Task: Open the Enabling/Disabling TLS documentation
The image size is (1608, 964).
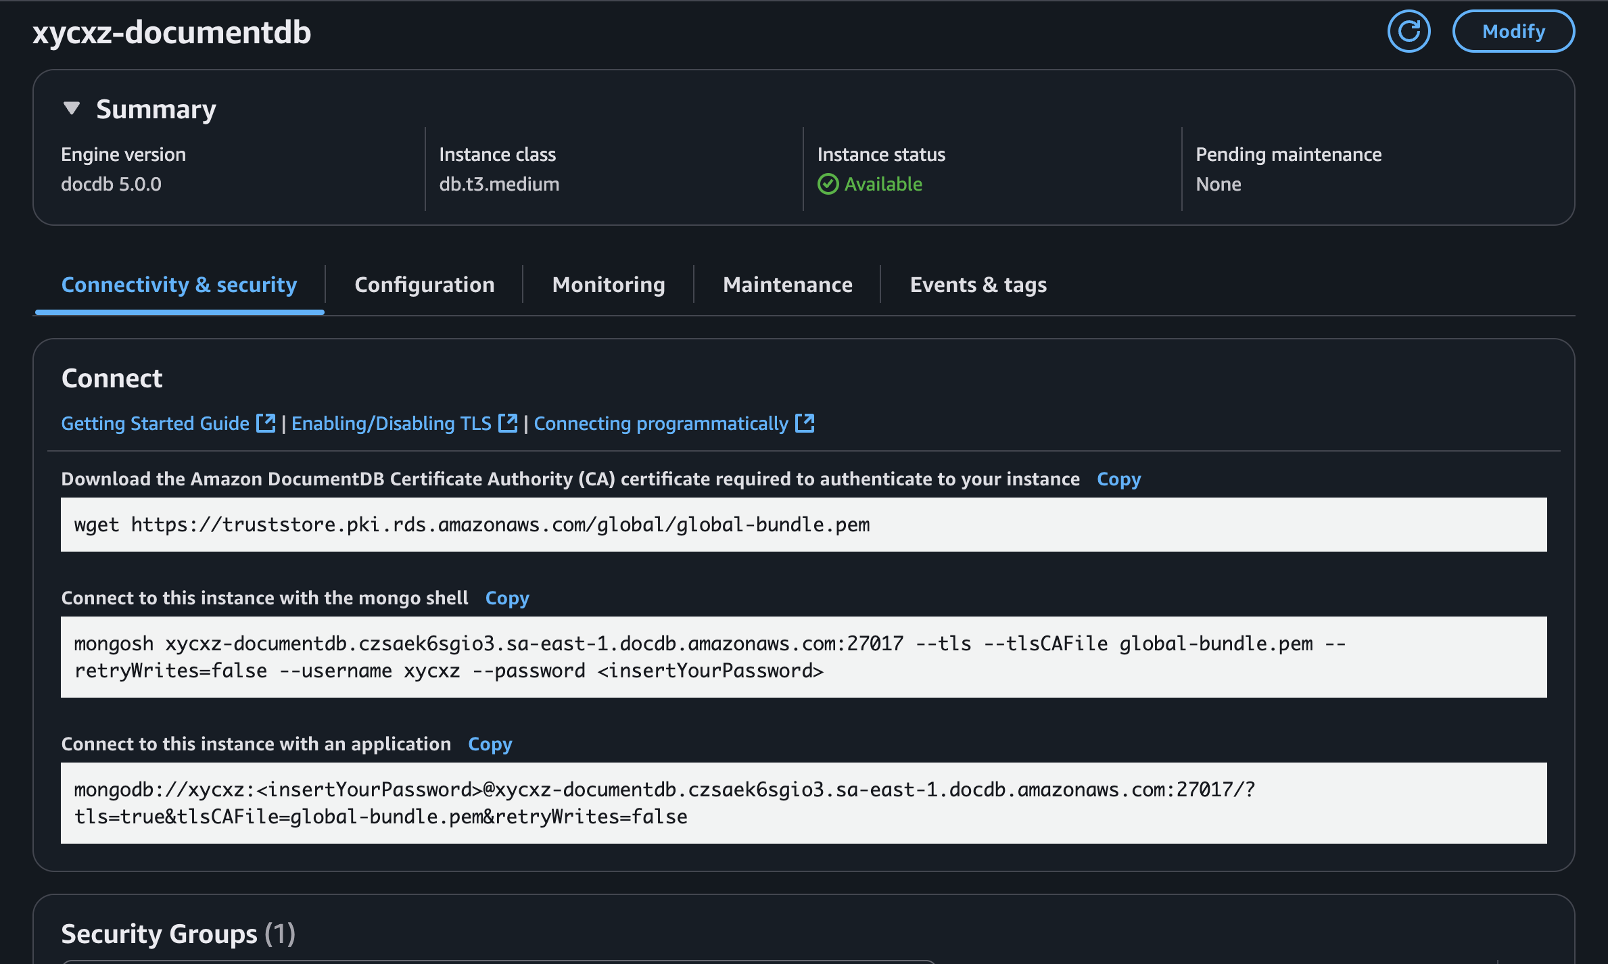Action: tap(392, 423)
